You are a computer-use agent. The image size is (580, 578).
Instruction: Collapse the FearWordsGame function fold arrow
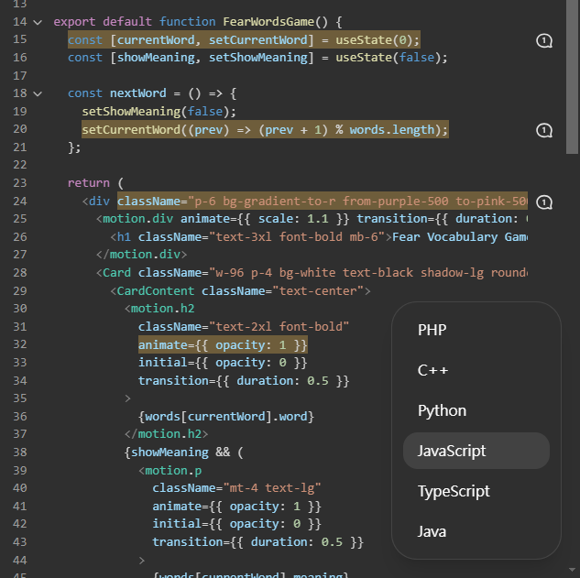point(38,21)
